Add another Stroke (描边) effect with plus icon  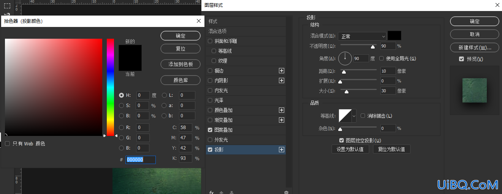[x=282, y=71]
